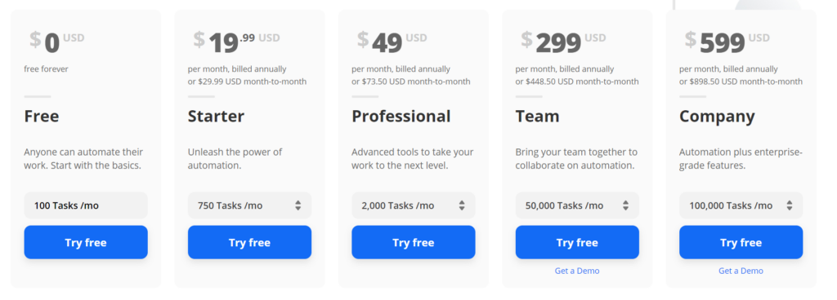Click Get a Demo under Company plan
Screen dimensions: 837x300
[x=741, y=271]
